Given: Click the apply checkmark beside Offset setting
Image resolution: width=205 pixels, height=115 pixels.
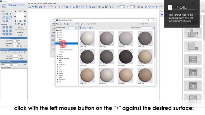Looking at the screenshot, I should [x=25, y=46].
